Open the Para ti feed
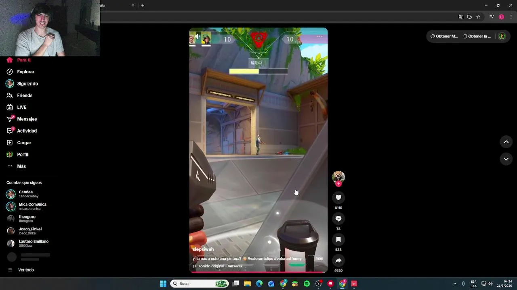The image size is (517, 290). pyautogui.click(x=19, y=60)
